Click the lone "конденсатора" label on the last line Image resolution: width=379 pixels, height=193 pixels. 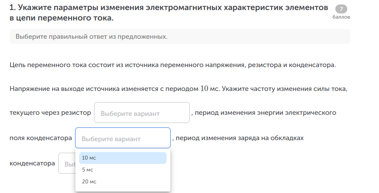click(x=32, y=163)
